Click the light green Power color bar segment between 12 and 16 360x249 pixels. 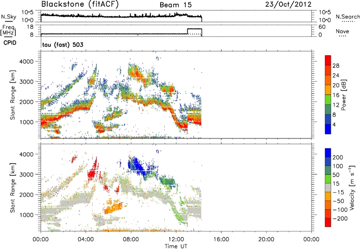click(x=328, y=100)
